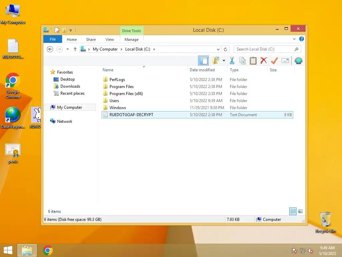Click My Computer in the address bar

coord(105,49)
